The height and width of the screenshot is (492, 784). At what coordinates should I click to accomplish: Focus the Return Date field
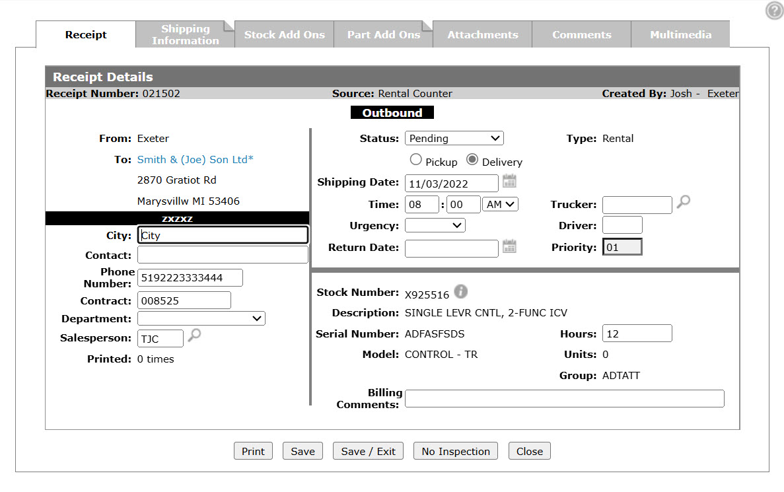click(x=452, y=248)
